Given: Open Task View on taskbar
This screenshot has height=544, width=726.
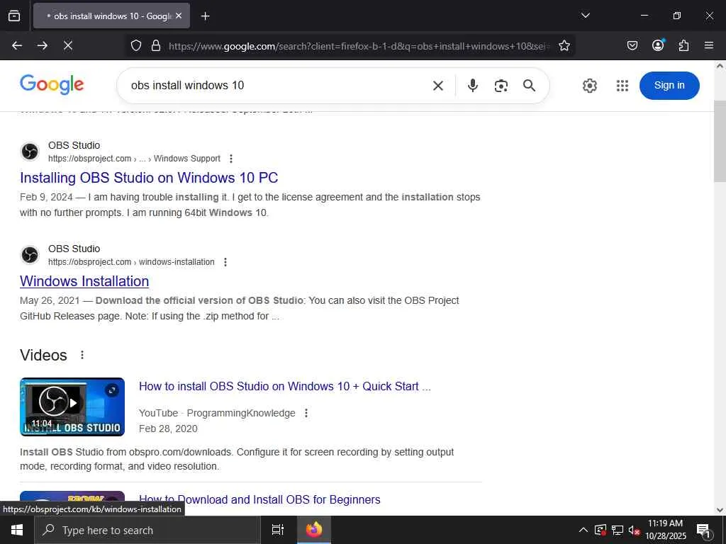Looking at the screenshot, I should pyautogui.click(x=277, y=530).
